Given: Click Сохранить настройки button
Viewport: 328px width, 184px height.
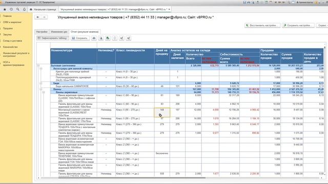Looking at the screenshot, I should (x=298, y=25).
